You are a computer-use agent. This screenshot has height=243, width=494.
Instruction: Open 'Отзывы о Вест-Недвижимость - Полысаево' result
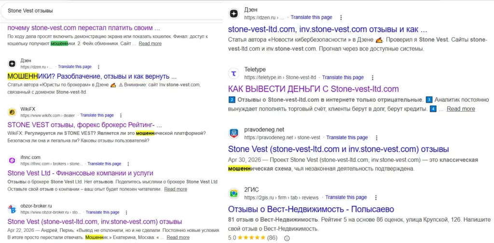point(311,209)
